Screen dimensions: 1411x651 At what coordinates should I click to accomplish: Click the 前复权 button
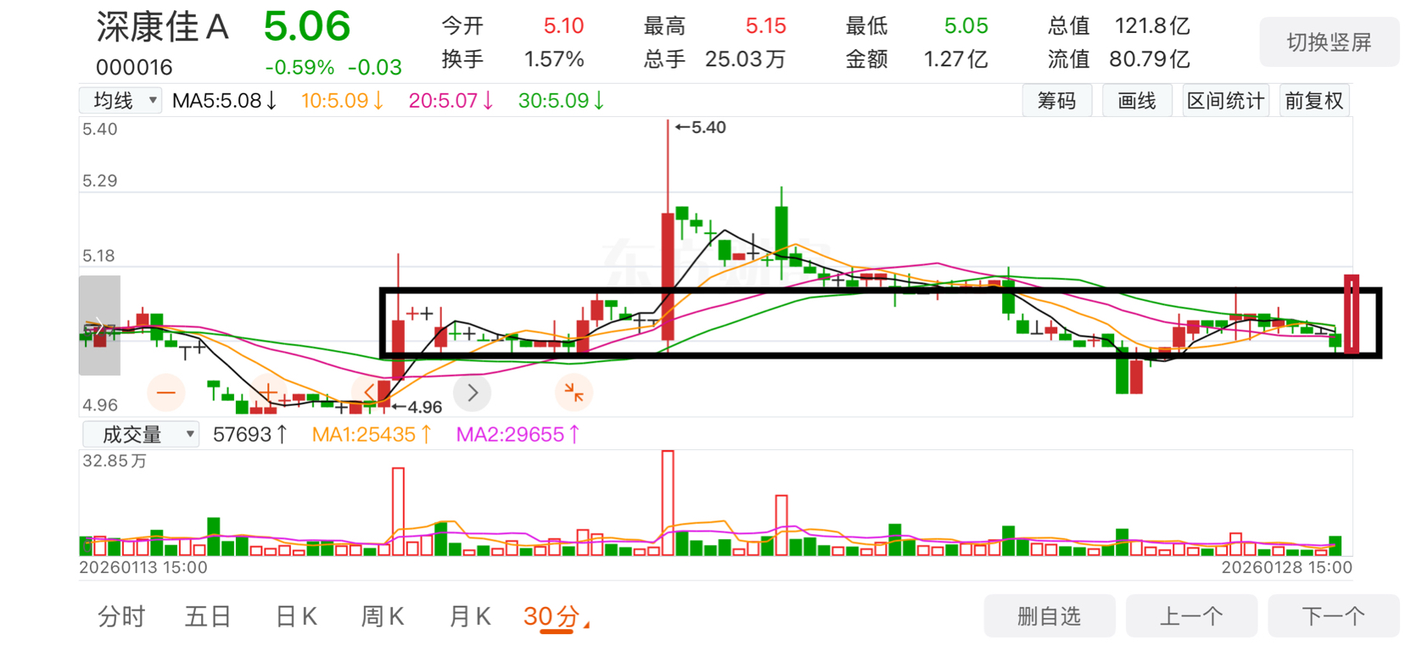pyautogui.click(x=1314, y=101)
